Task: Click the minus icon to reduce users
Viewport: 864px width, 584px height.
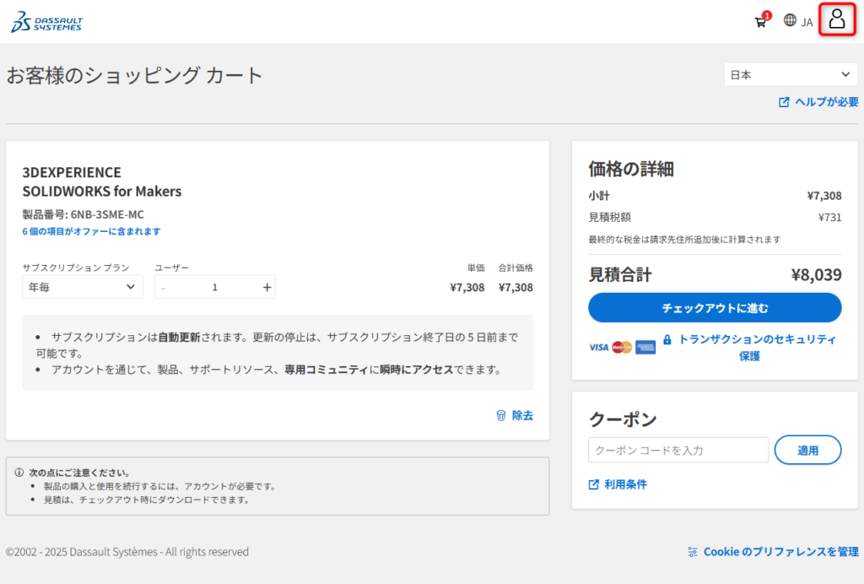Action: tap(163, 287)
